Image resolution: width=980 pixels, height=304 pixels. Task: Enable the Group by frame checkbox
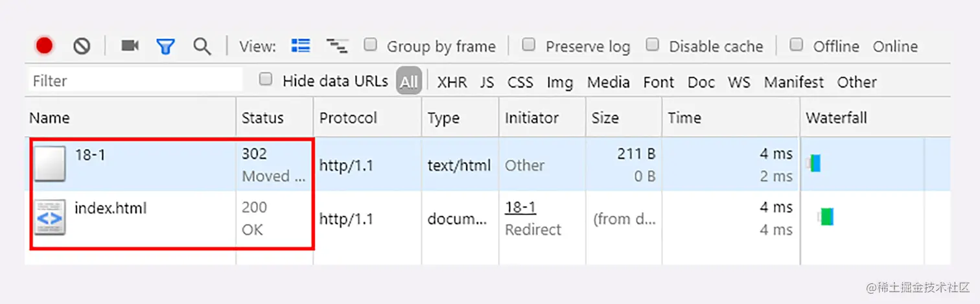[370, 45]
